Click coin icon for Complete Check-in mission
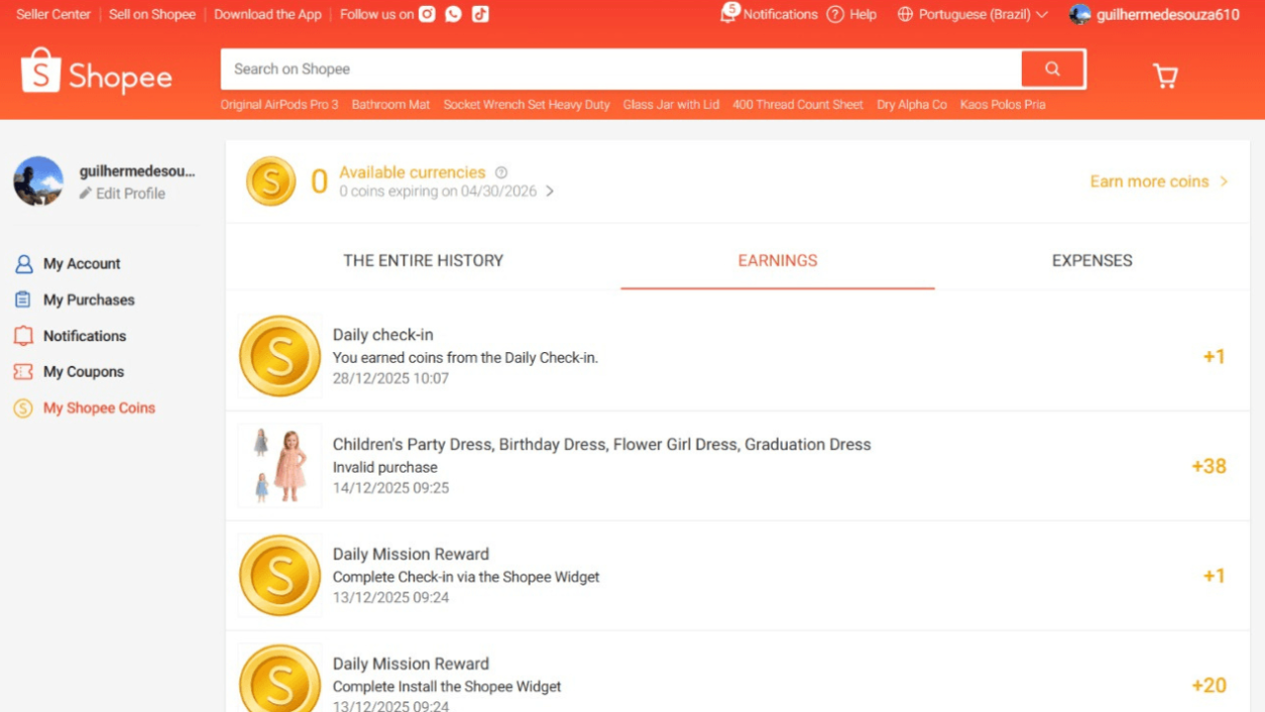The height and width of the screenshot is (712, 1265). (280, 576)
